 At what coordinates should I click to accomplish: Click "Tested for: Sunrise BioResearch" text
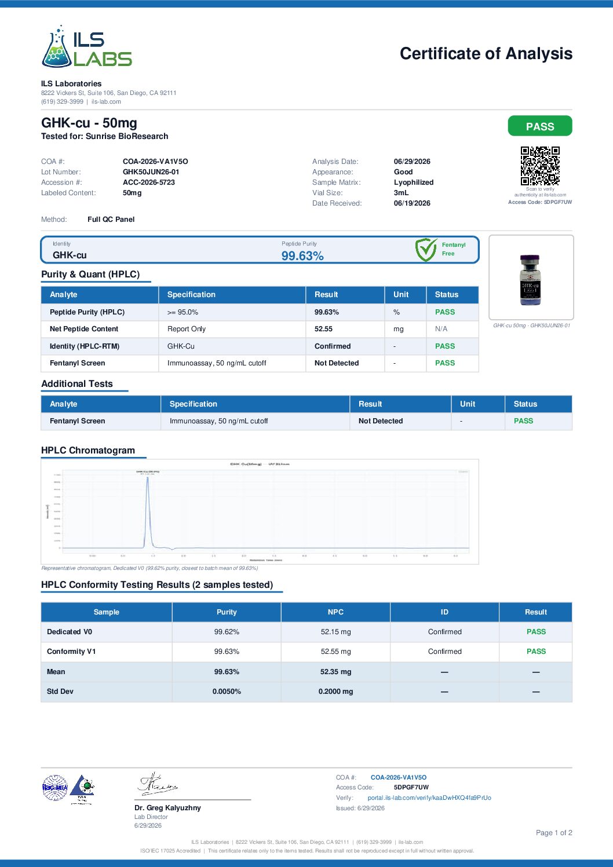pyautogui.click(x=105, y=136)
